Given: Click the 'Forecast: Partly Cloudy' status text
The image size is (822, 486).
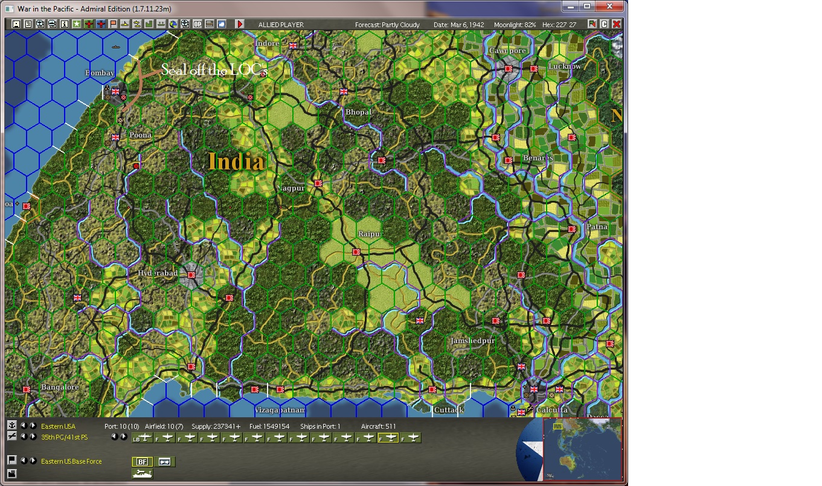Looking at the screenshot, I should [x=387, y=25].
